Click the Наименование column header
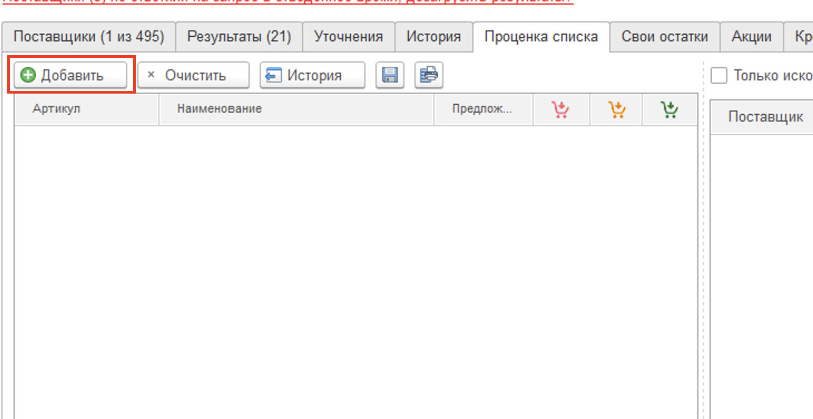813x419 pixels. [x=296, y=109]
